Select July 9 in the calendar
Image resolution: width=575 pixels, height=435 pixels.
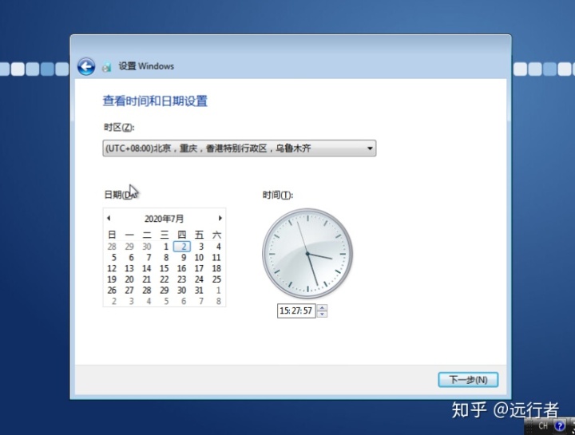184,258
